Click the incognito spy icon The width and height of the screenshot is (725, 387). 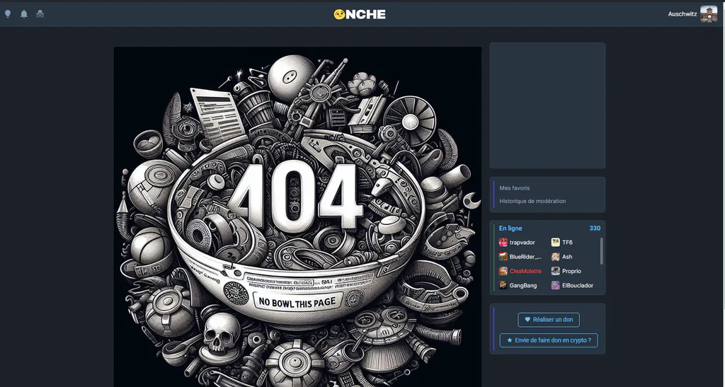tap(40, 14)
